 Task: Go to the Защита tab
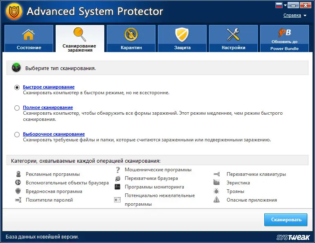coord(182,39)
